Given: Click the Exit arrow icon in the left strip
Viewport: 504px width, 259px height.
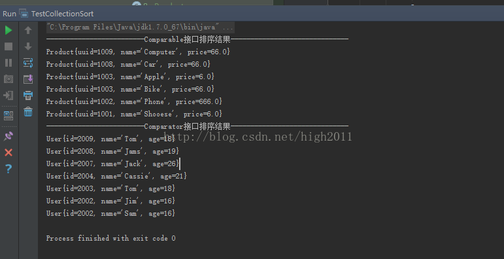Looking at the screenshot, I should tap(8, 95).
